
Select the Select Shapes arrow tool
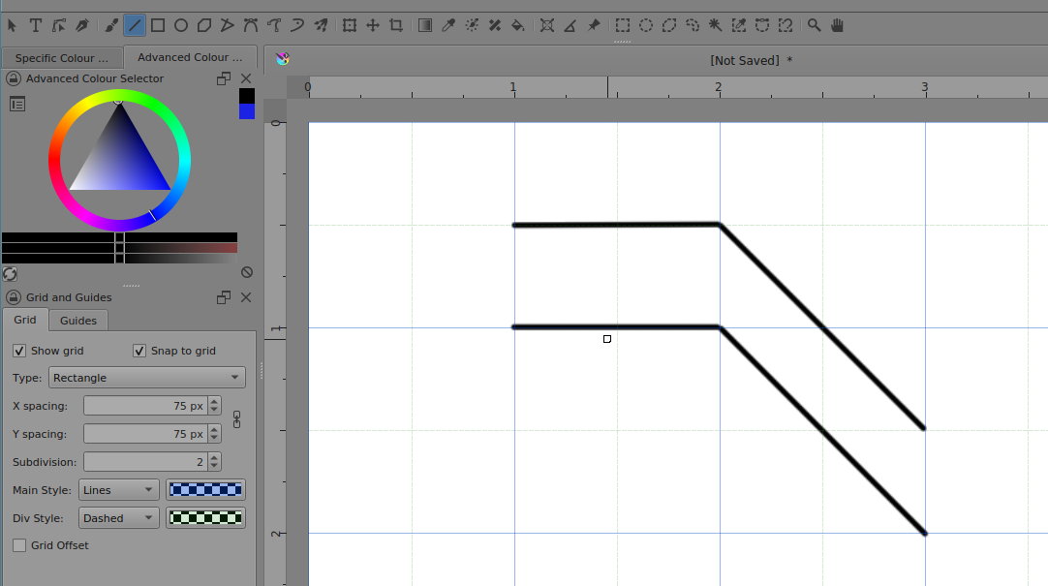tap(12, 25)
